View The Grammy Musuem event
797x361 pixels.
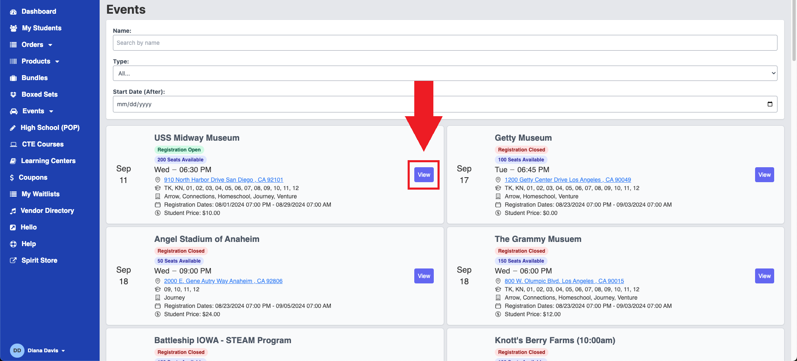point(764,276)
